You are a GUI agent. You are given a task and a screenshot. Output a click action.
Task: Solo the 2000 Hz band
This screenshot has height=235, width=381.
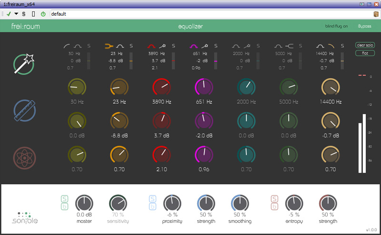(x=258, y=46)
